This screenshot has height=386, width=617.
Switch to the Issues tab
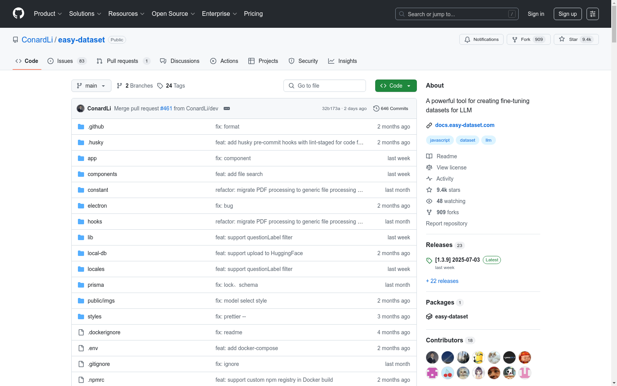tap(67, 61)
